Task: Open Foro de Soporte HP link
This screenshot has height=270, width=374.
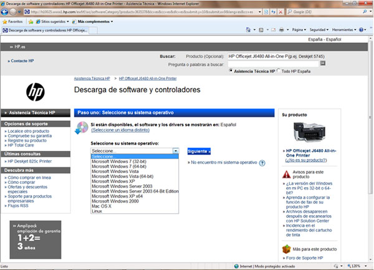Action: tap(304, 258)
